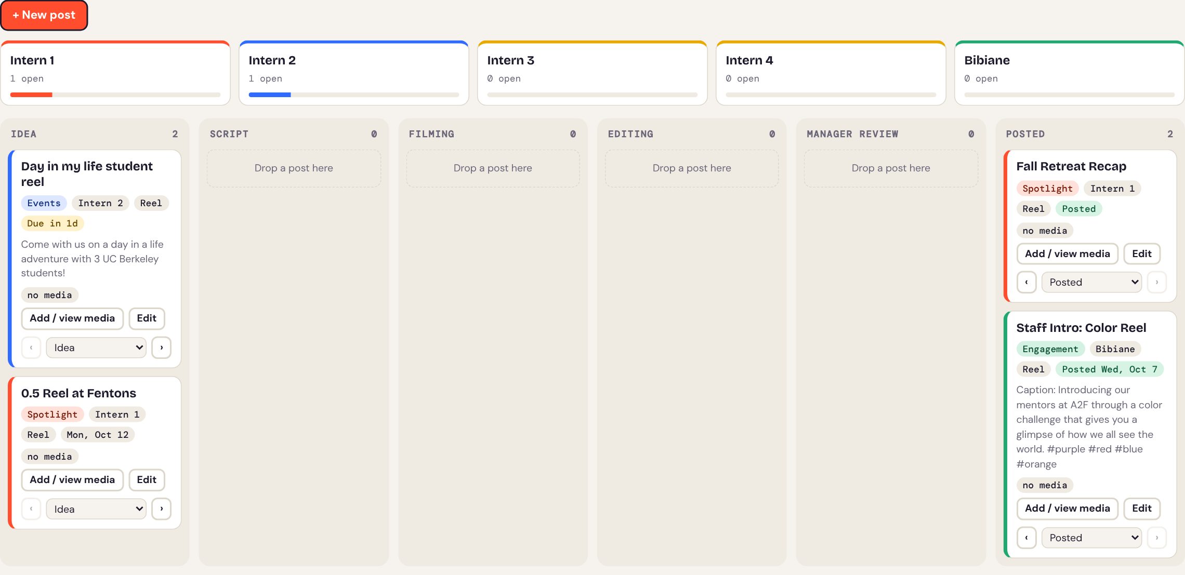Click Intern 2's blue progress bar
The width and height of the screenshot is (1185, 575).
point(270,95)
